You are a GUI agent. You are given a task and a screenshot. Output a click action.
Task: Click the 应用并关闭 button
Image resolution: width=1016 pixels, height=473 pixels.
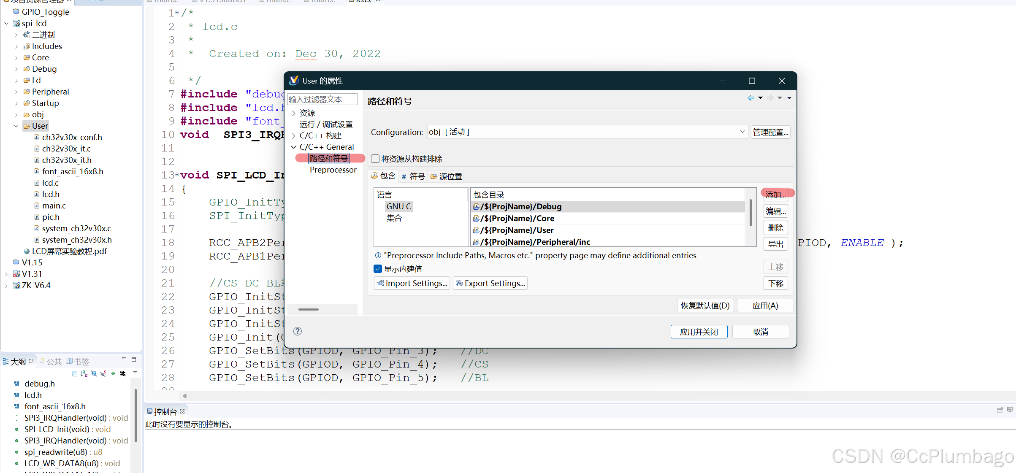point(699,332)
